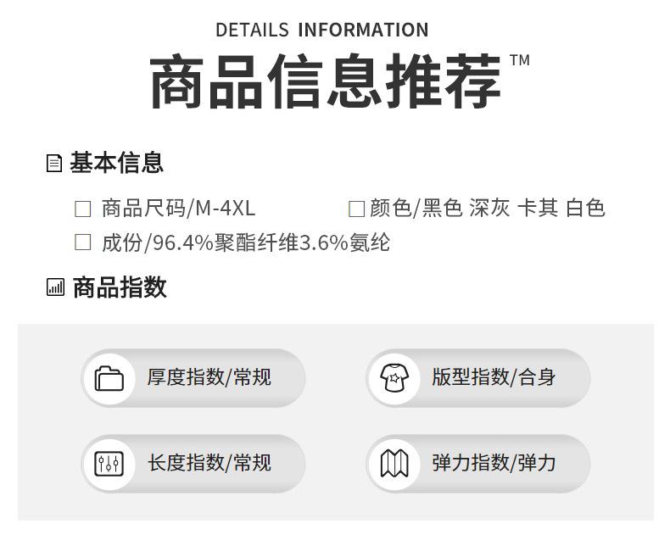Click the folded map icon for 弹力指数

coord(394,464)
